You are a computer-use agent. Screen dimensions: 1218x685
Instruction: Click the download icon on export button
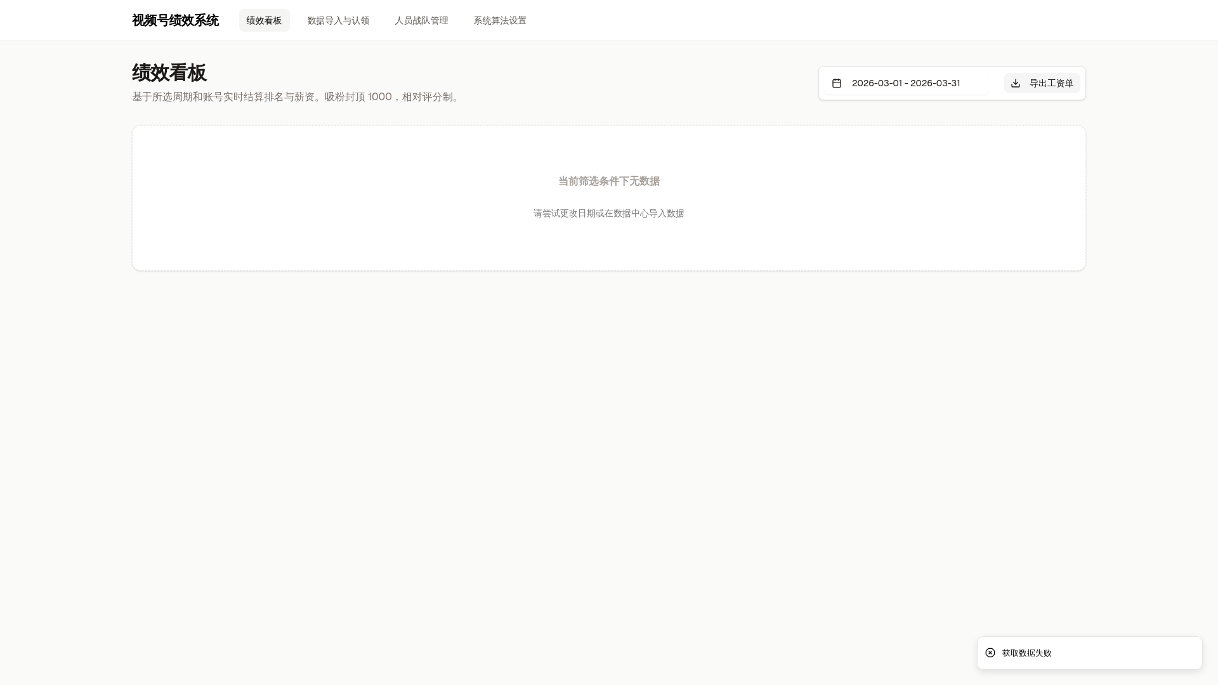(x=1016, y=83)
